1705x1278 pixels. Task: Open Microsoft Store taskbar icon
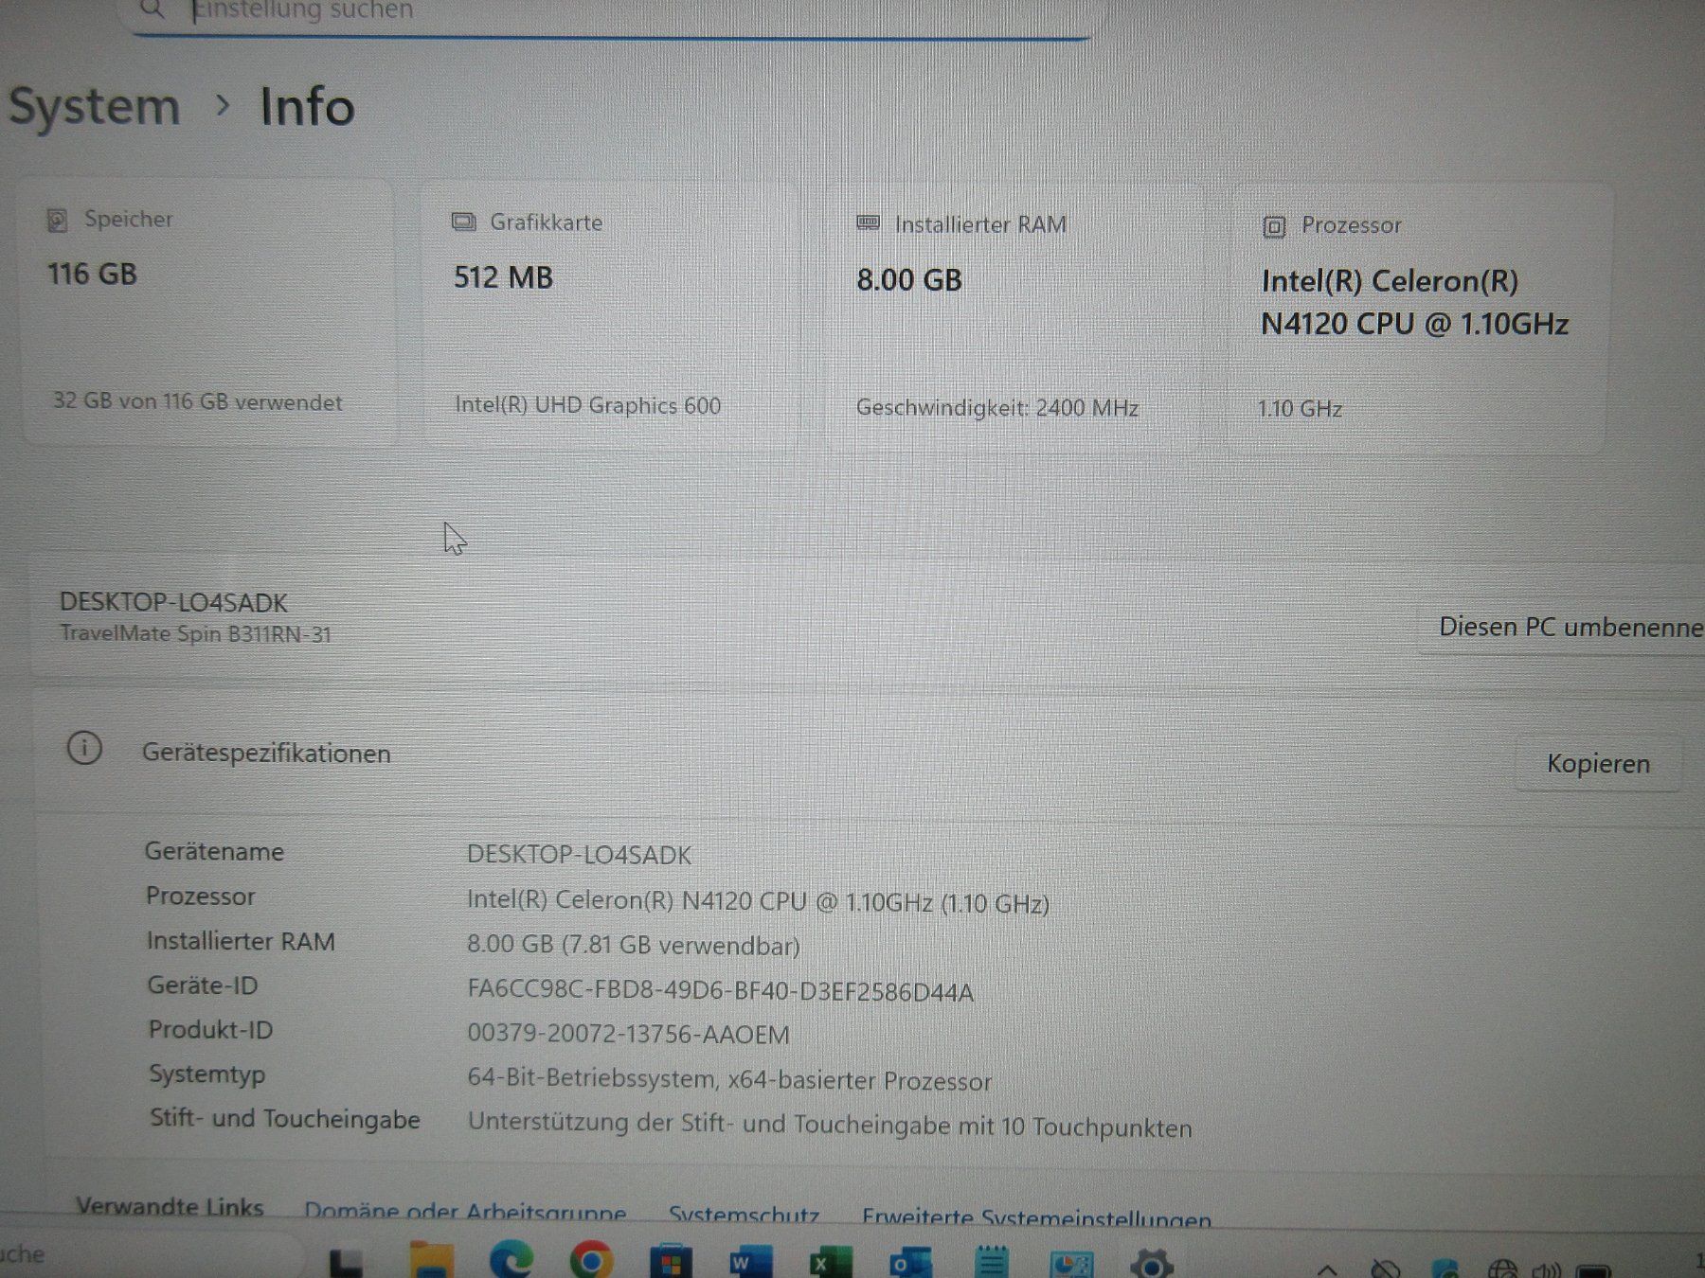(671, 1262)
